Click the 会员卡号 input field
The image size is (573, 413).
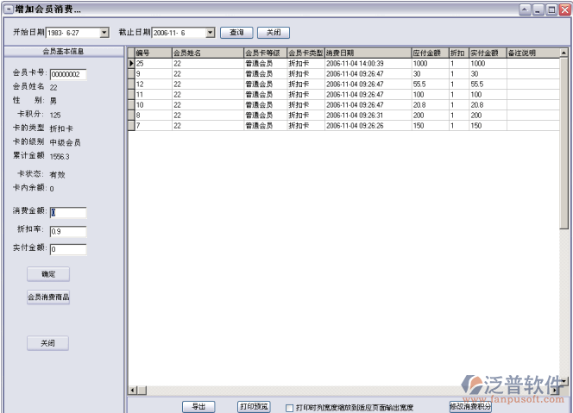point(68,74)
